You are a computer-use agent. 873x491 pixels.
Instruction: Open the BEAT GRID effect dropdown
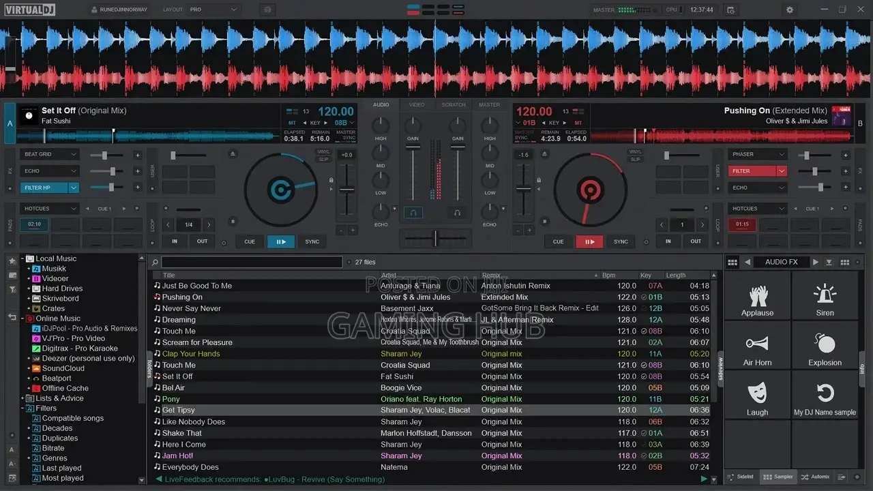click(49, 154)
